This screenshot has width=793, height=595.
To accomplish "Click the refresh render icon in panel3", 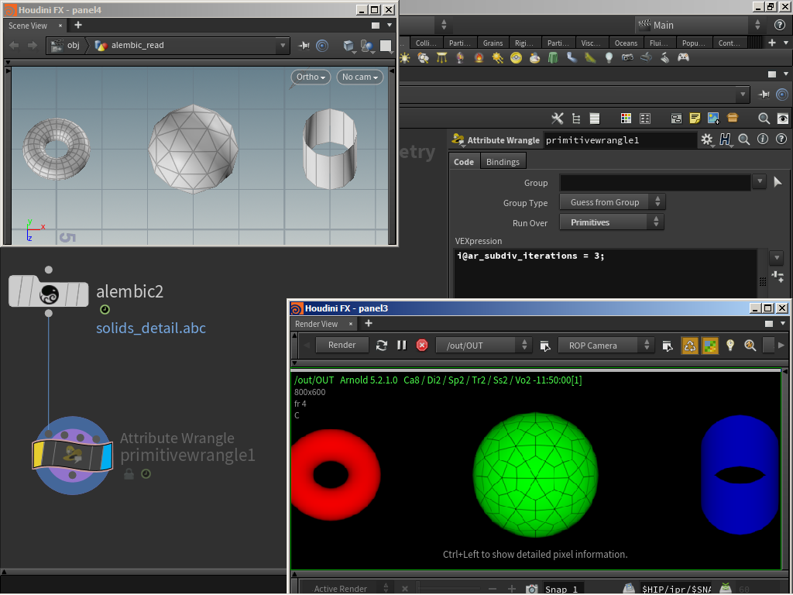I will point(382,345).
